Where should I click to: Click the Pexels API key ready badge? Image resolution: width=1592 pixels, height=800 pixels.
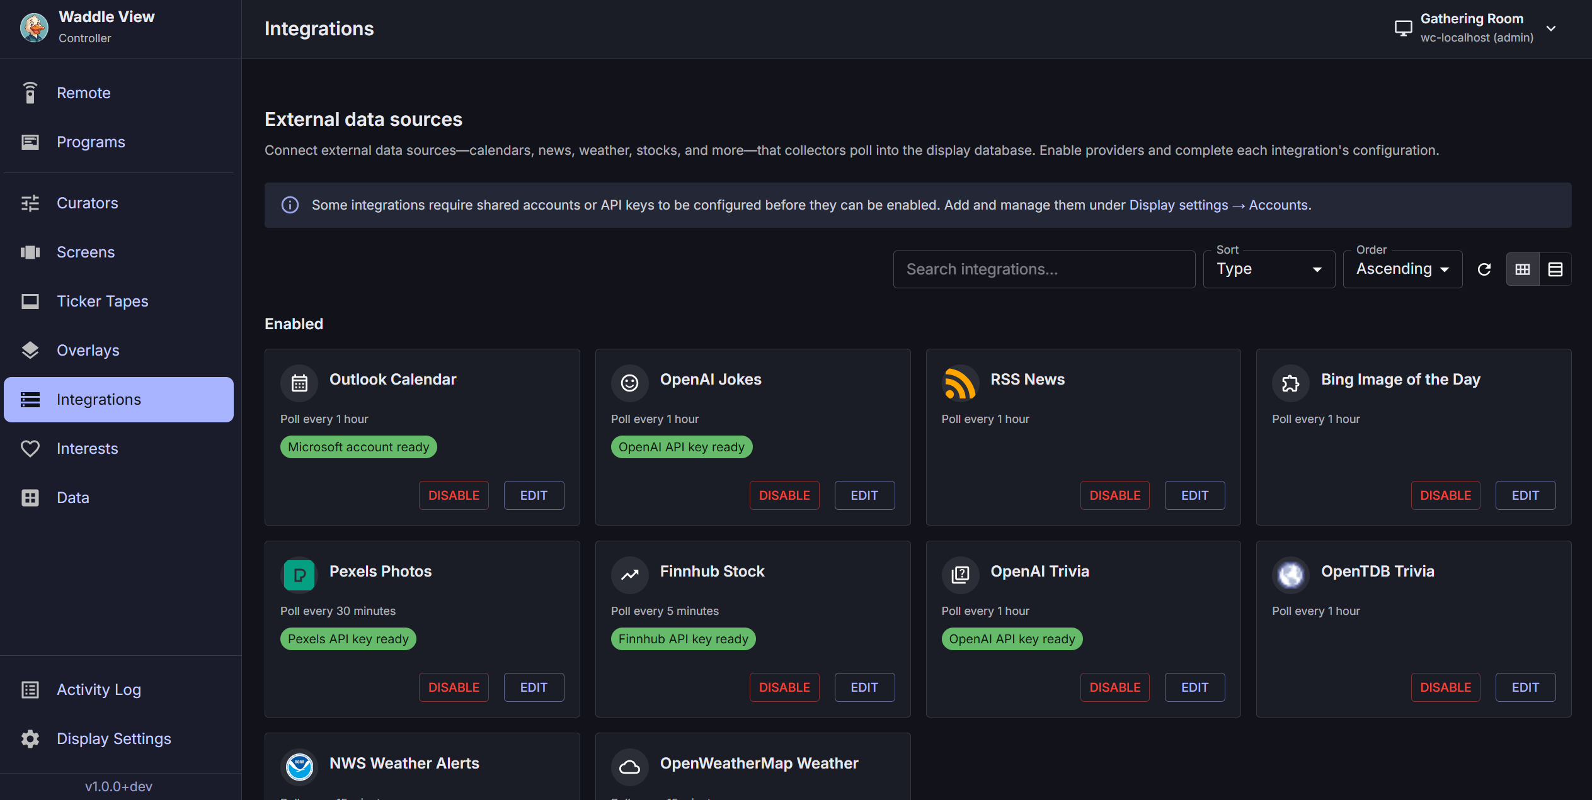click(x=348, y=639)
